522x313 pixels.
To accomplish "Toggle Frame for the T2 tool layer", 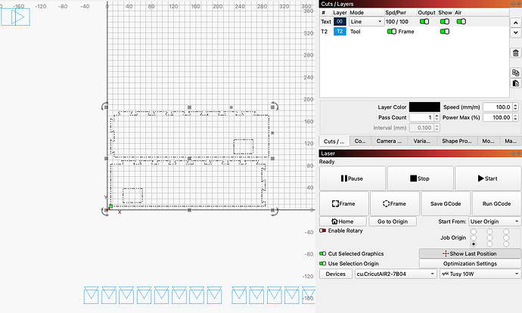I will pyautogui.click(x=392, y=31).
